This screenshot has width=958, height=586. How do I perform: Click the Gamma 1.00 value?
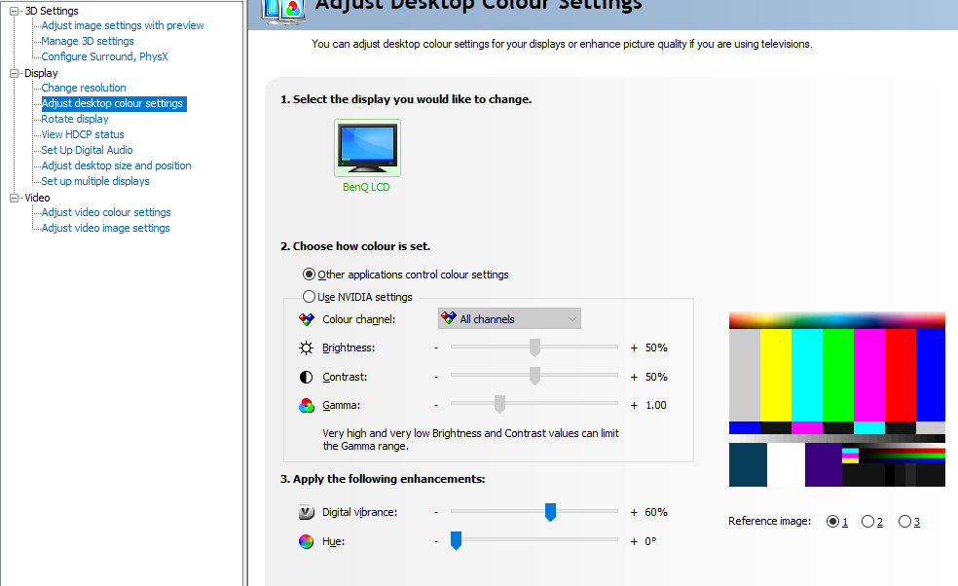click(656, 405)
